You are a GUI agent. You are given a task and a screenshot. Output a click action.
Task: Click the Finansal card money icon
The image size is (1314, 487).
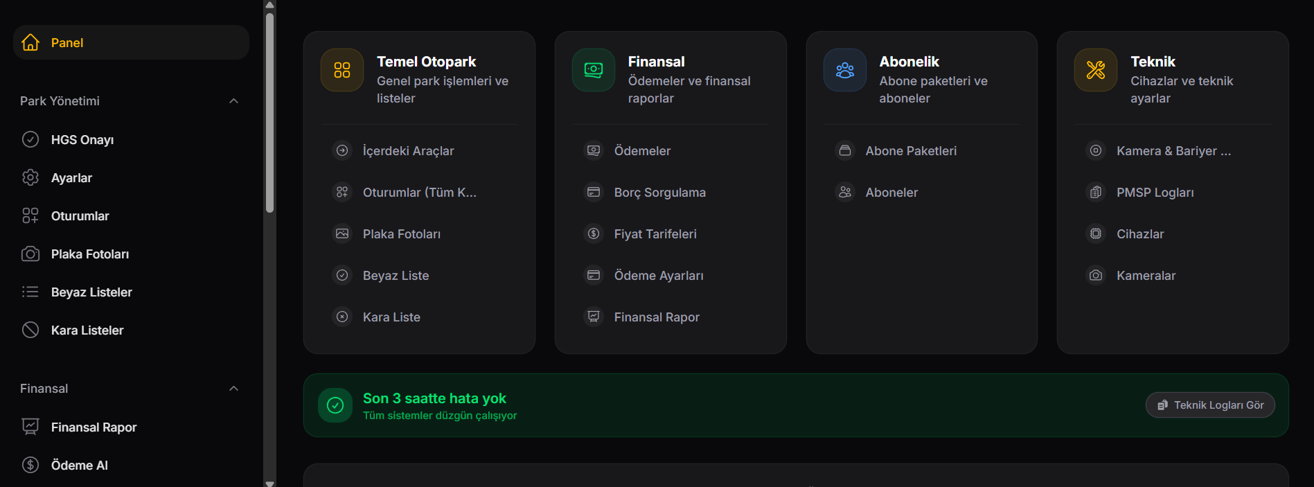pyautogui.click(x=594, y=70)
